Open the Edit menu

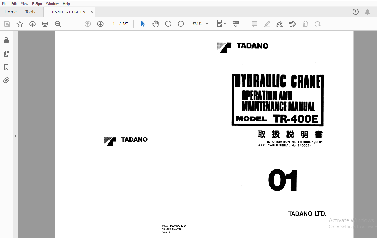[x=14, y=4]
